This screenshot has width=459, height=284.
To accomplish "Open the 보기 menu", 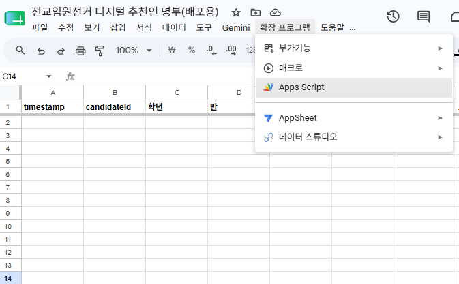I will 92,27.
